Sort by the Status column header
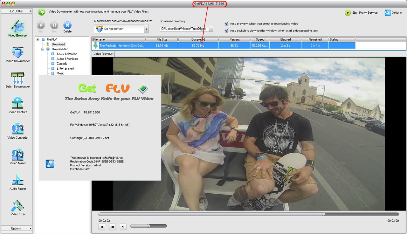The image size is (407, 234). (x=342, y=39)
